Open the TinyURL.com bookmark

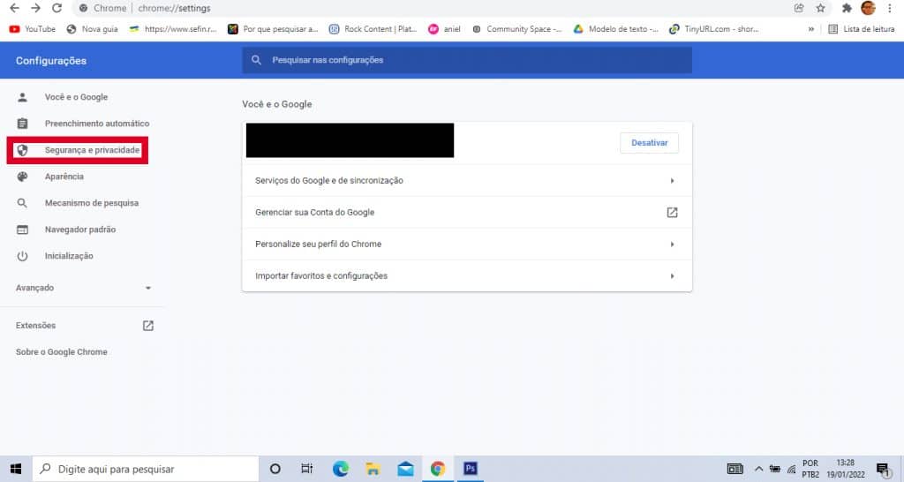[713, 29]
